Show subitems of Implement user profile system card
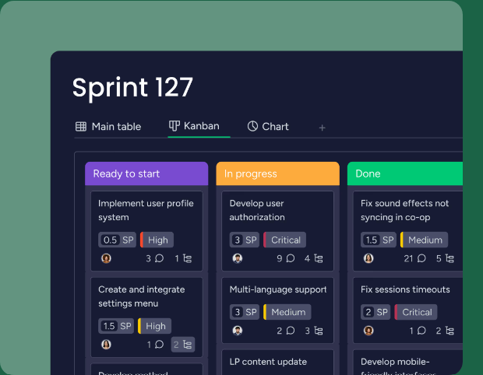Viewport: 483px width, 375px height. coord(183,258)
